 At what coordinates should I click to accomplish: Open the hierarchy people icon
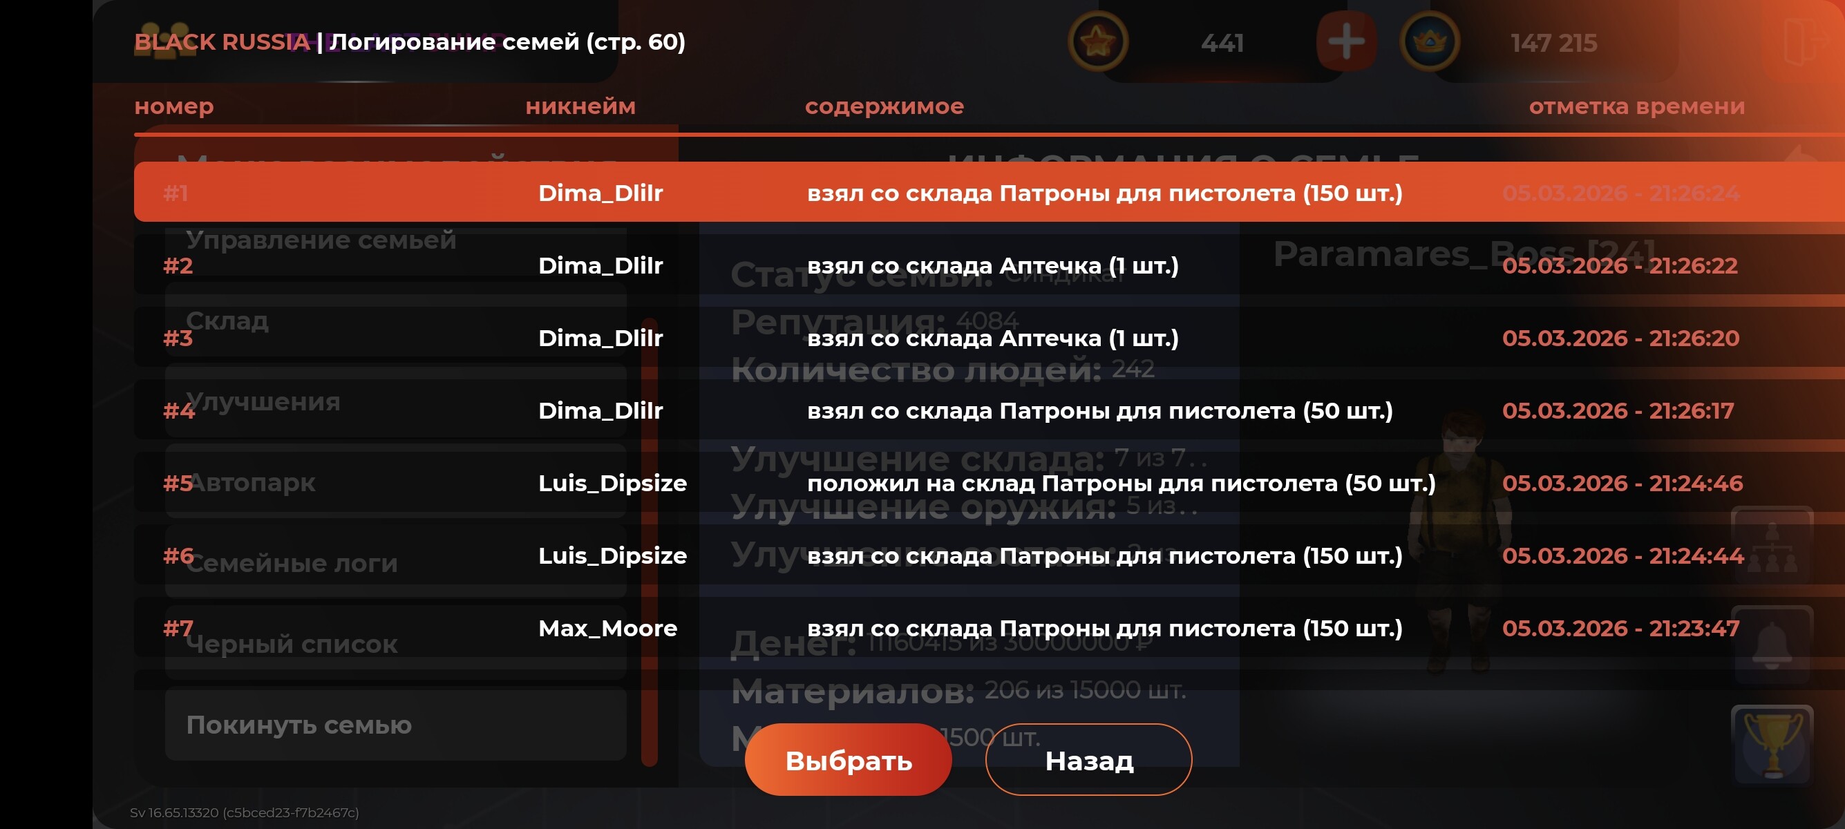point(1772,547)
